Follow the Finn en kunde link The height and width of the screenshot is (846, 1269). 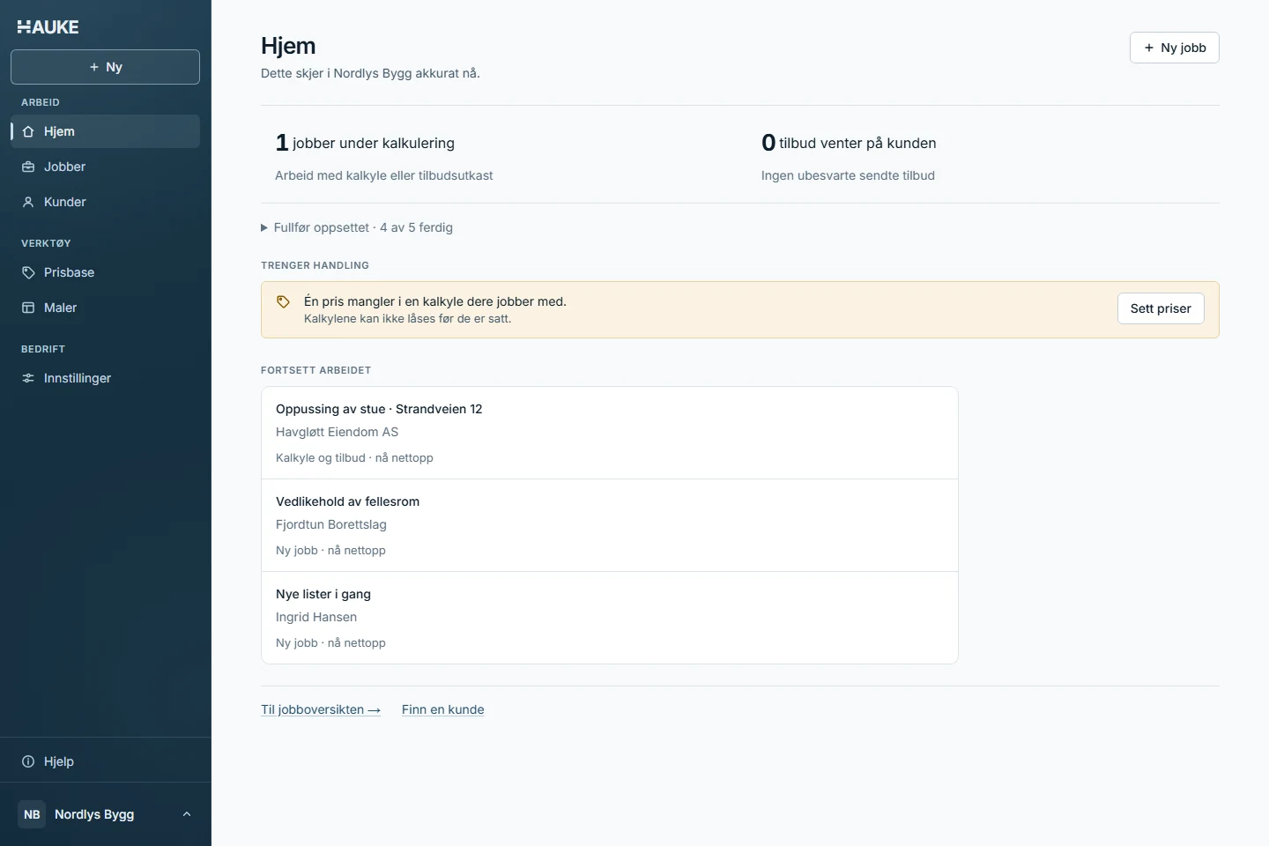pos(443,709)
